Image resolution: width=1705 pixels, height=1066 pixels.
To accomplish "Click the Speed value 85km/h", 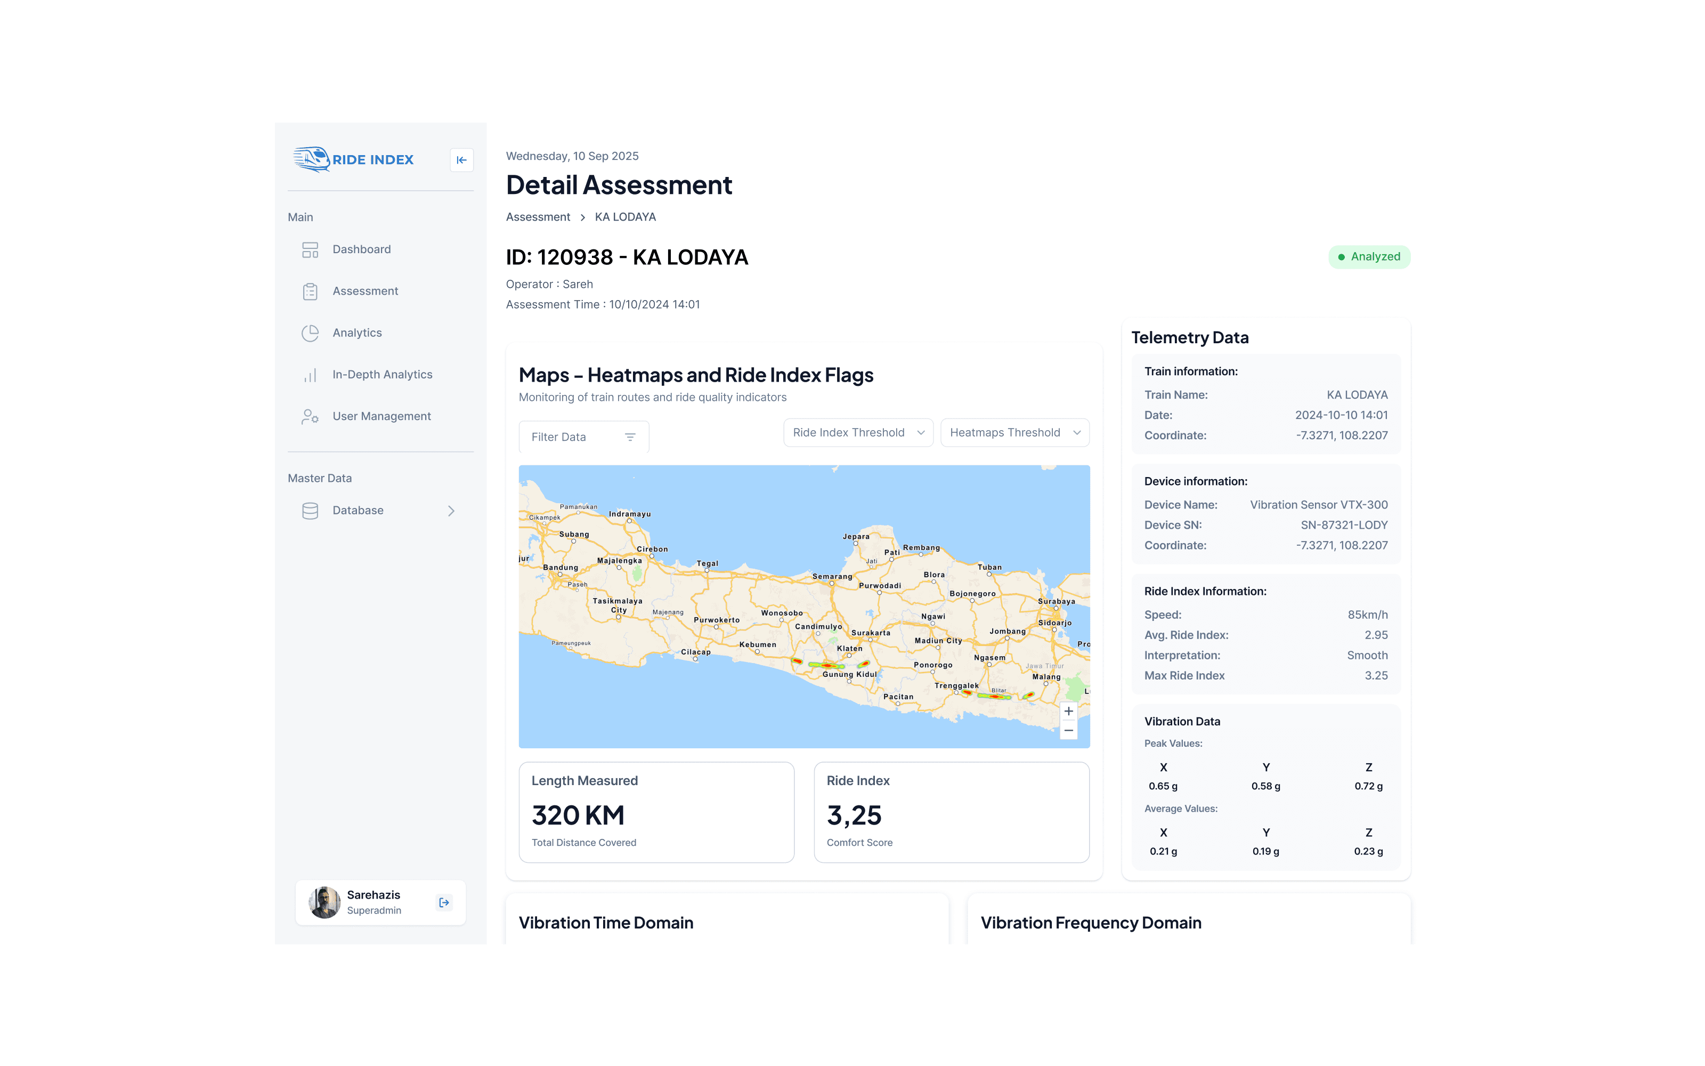I will (1368, 615).
